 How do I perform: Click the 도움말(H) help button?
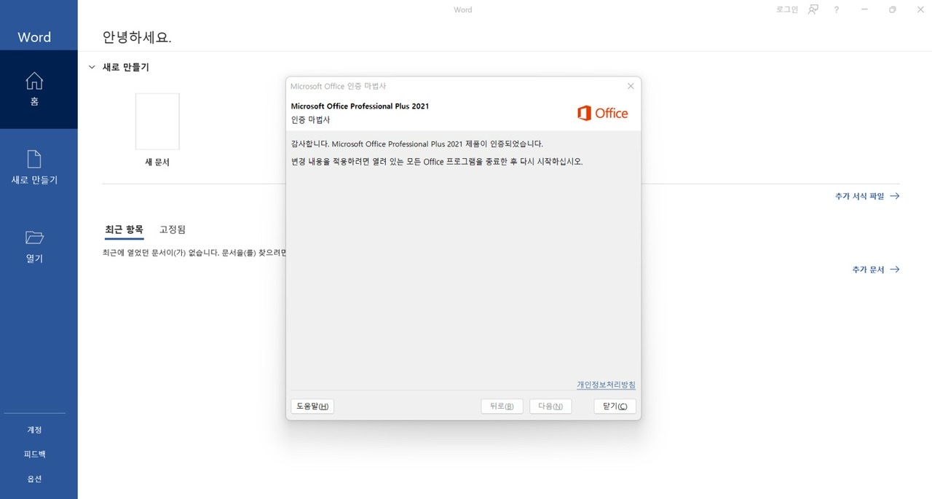(312, 406)
